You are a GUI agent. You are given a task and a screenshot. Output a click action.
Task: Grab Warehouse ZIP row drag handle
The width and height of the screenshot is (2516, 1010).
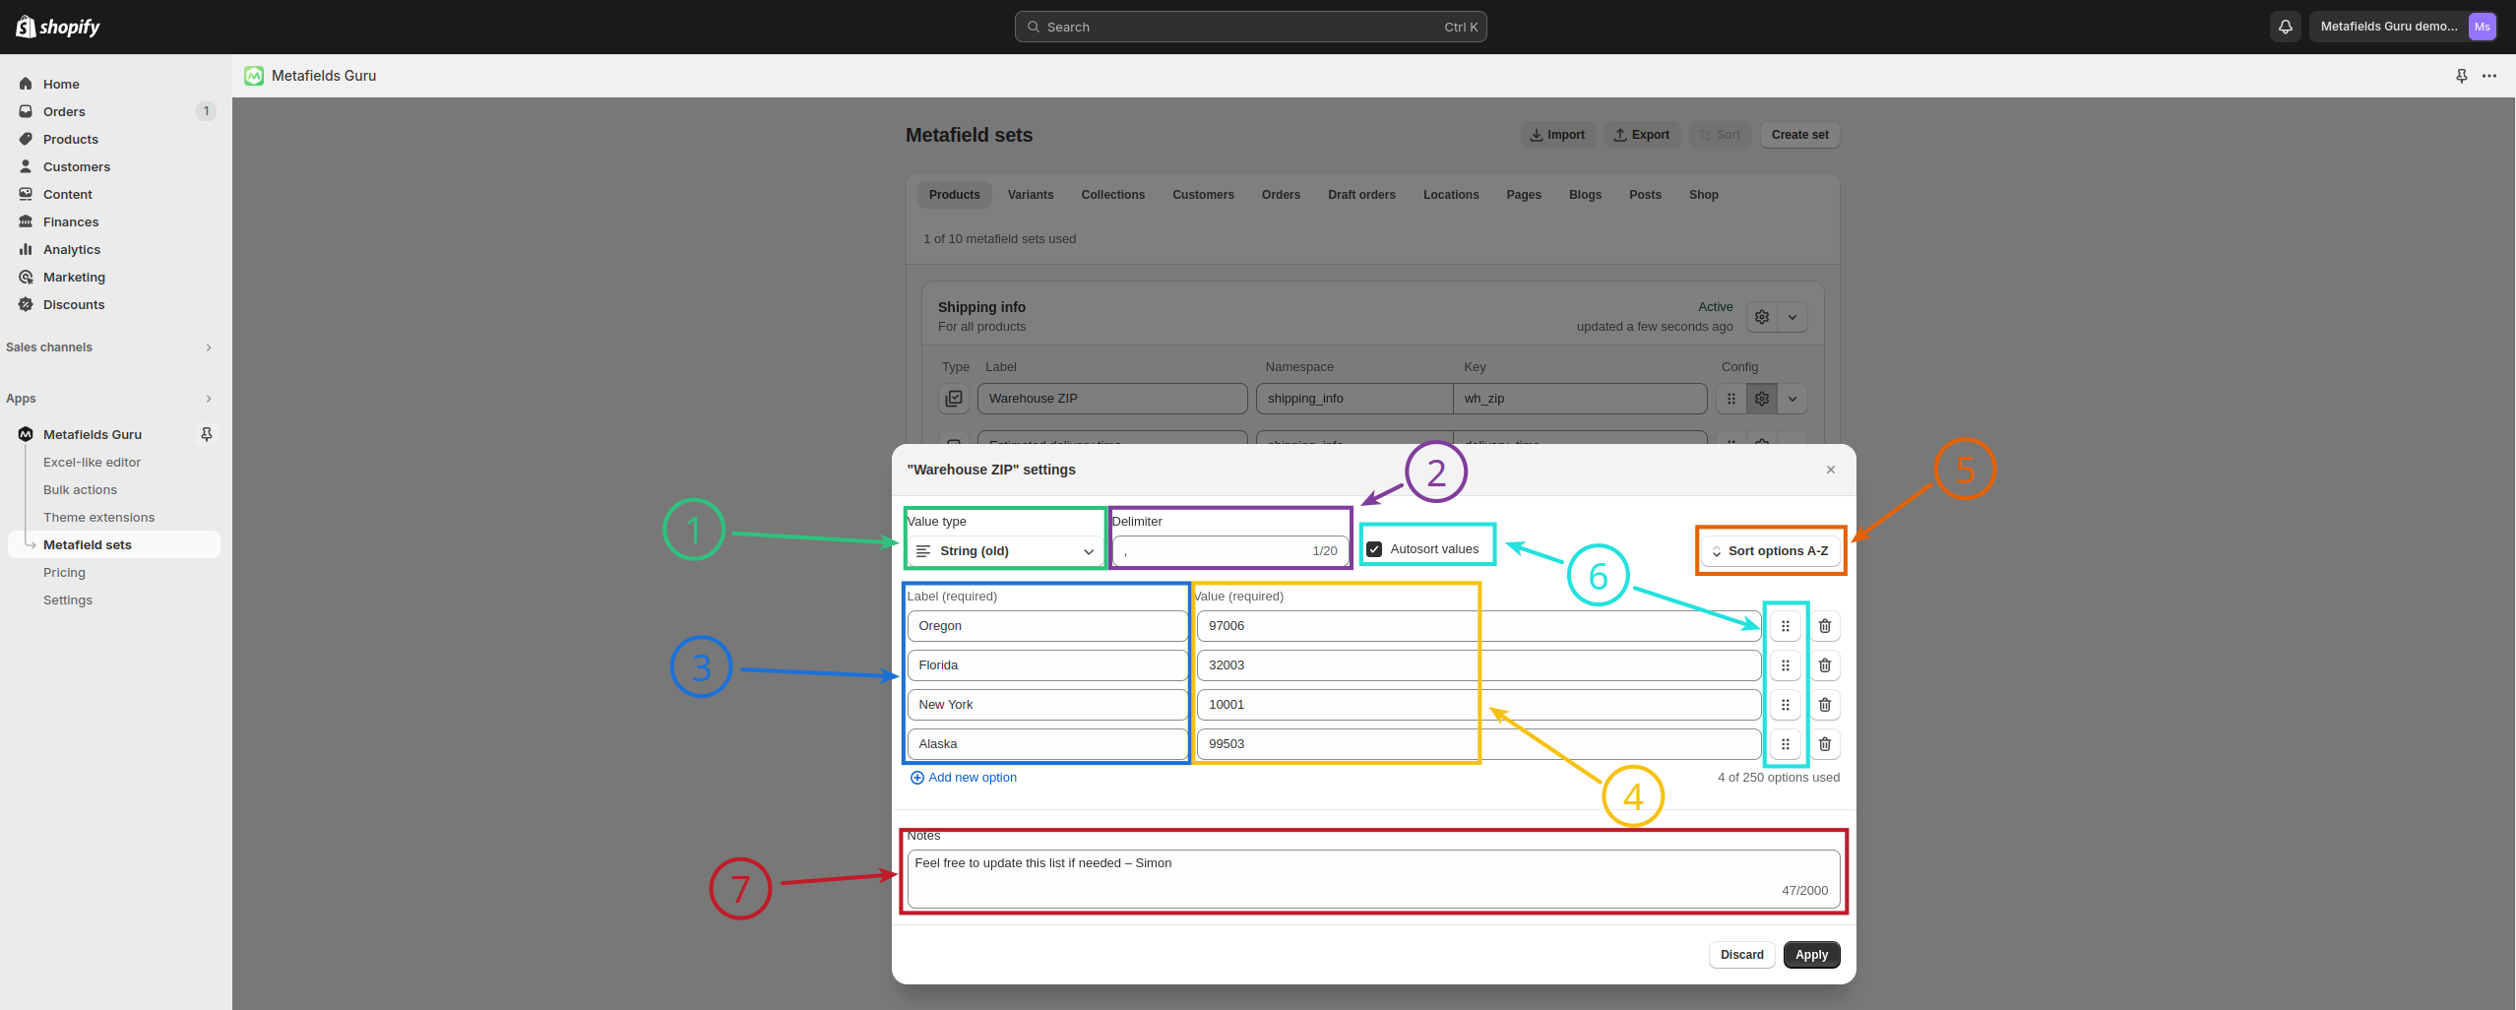(x=1731, y=399)
